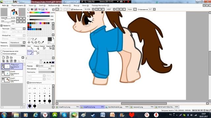Adjust the Непрозрачность opacity slider

(17, 46)
